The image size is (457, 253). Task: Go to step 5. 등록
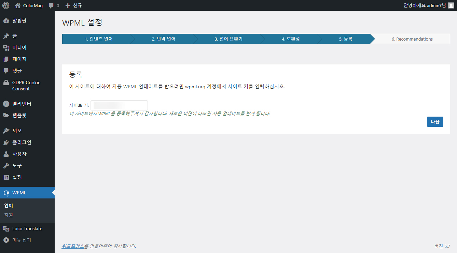346,39
